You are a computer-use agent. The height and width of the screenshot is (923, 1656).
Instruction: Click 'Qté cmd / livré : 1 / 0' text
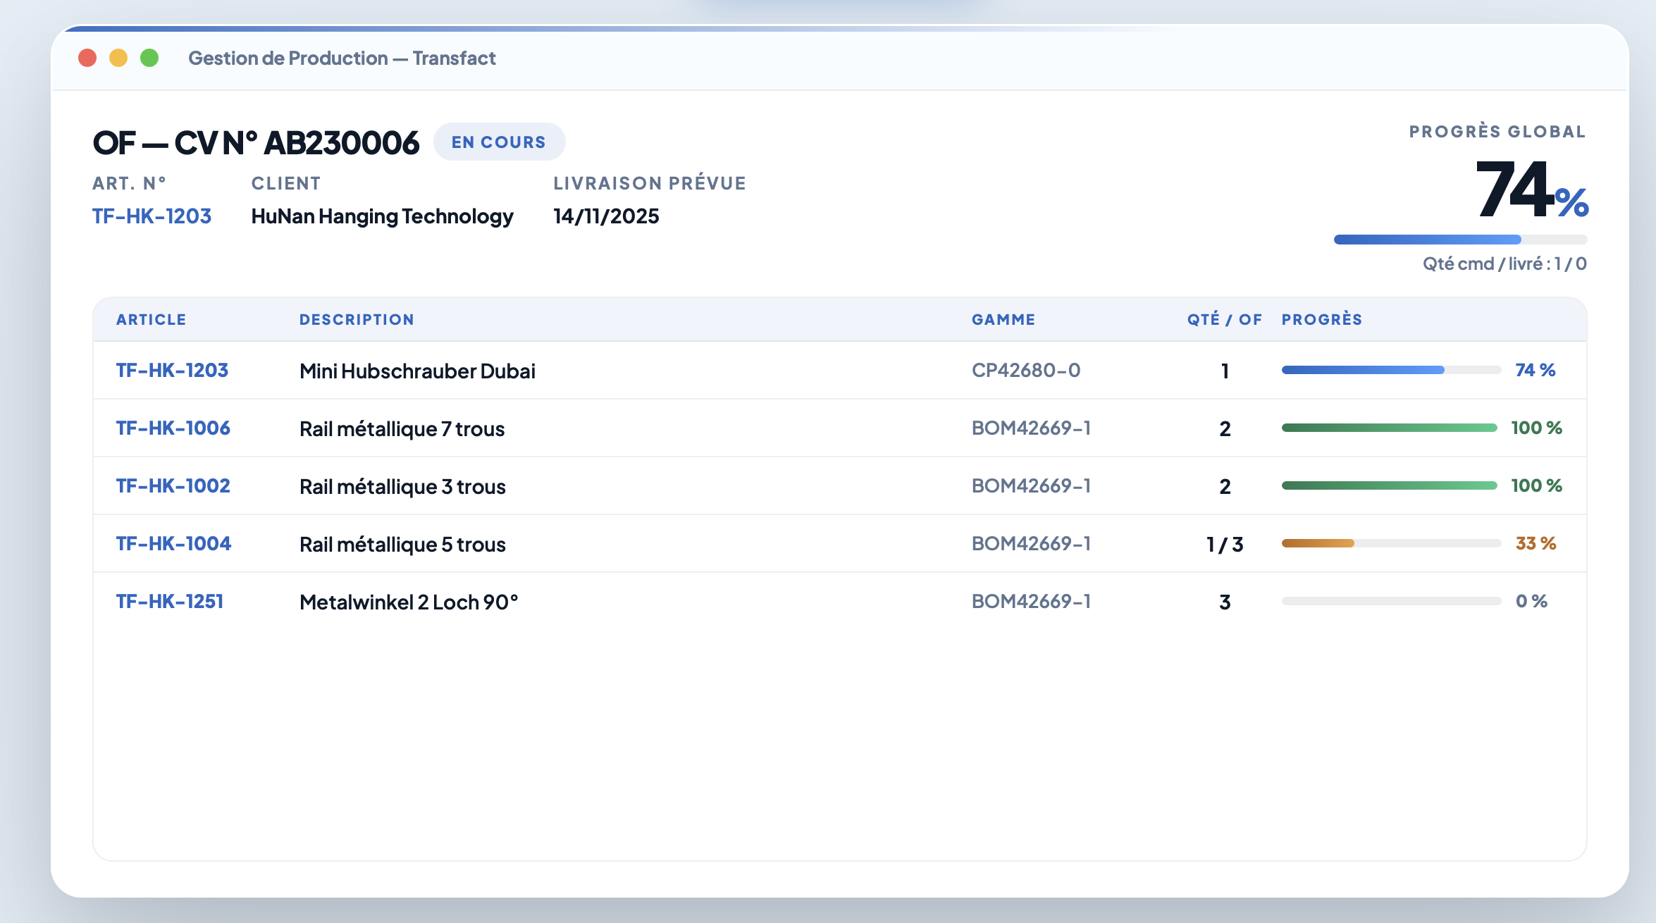coord(1504,264)
